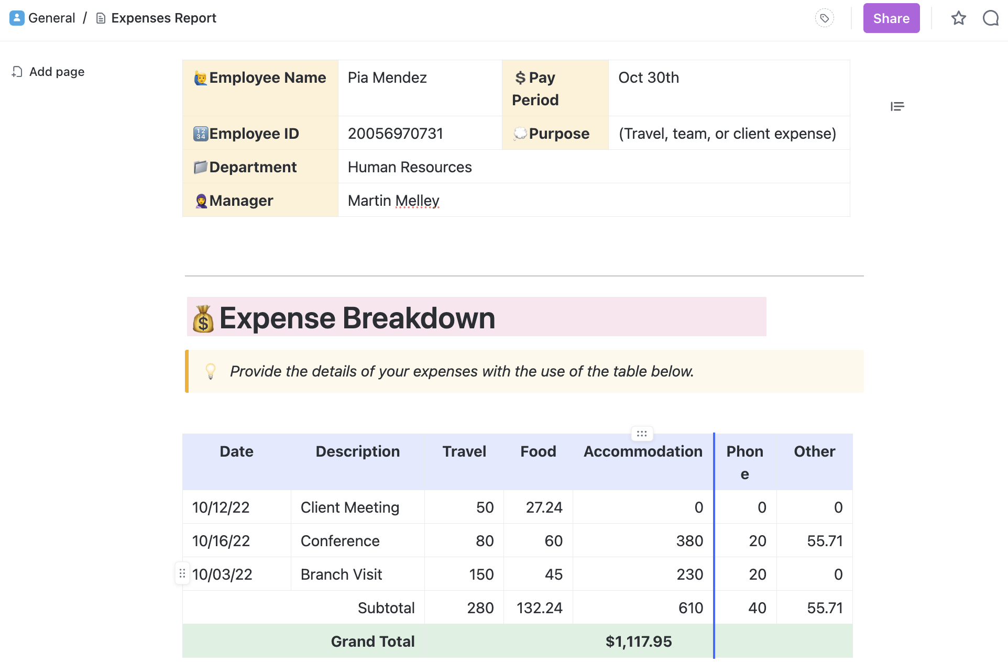Click the table options handle above the headers
Screen dimensions: 1008x664
[x=642, y=434]
